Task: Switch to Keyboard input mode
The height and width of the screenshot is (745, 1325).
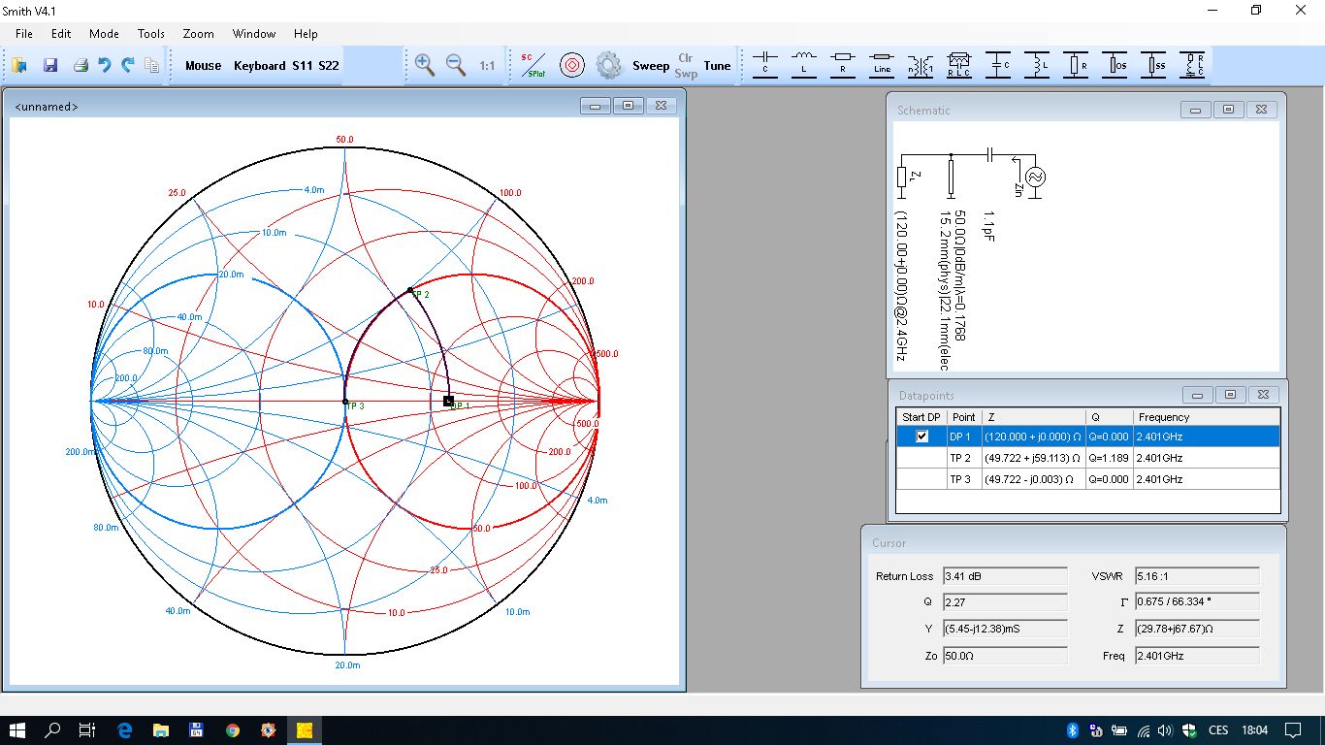Action: [259, 65]
